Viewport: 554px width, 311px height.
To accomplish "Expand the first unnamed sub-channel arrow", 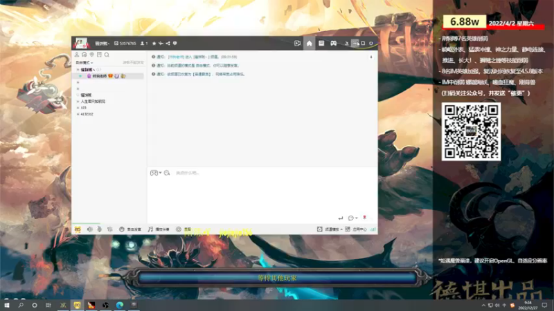I will tap(78, 82).
